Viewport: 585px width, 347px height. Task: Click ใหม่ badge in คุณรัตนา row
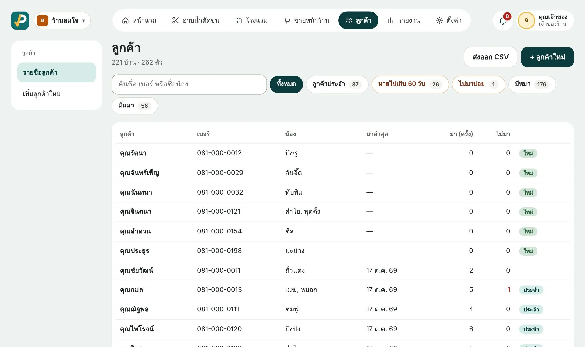(528, 153)
